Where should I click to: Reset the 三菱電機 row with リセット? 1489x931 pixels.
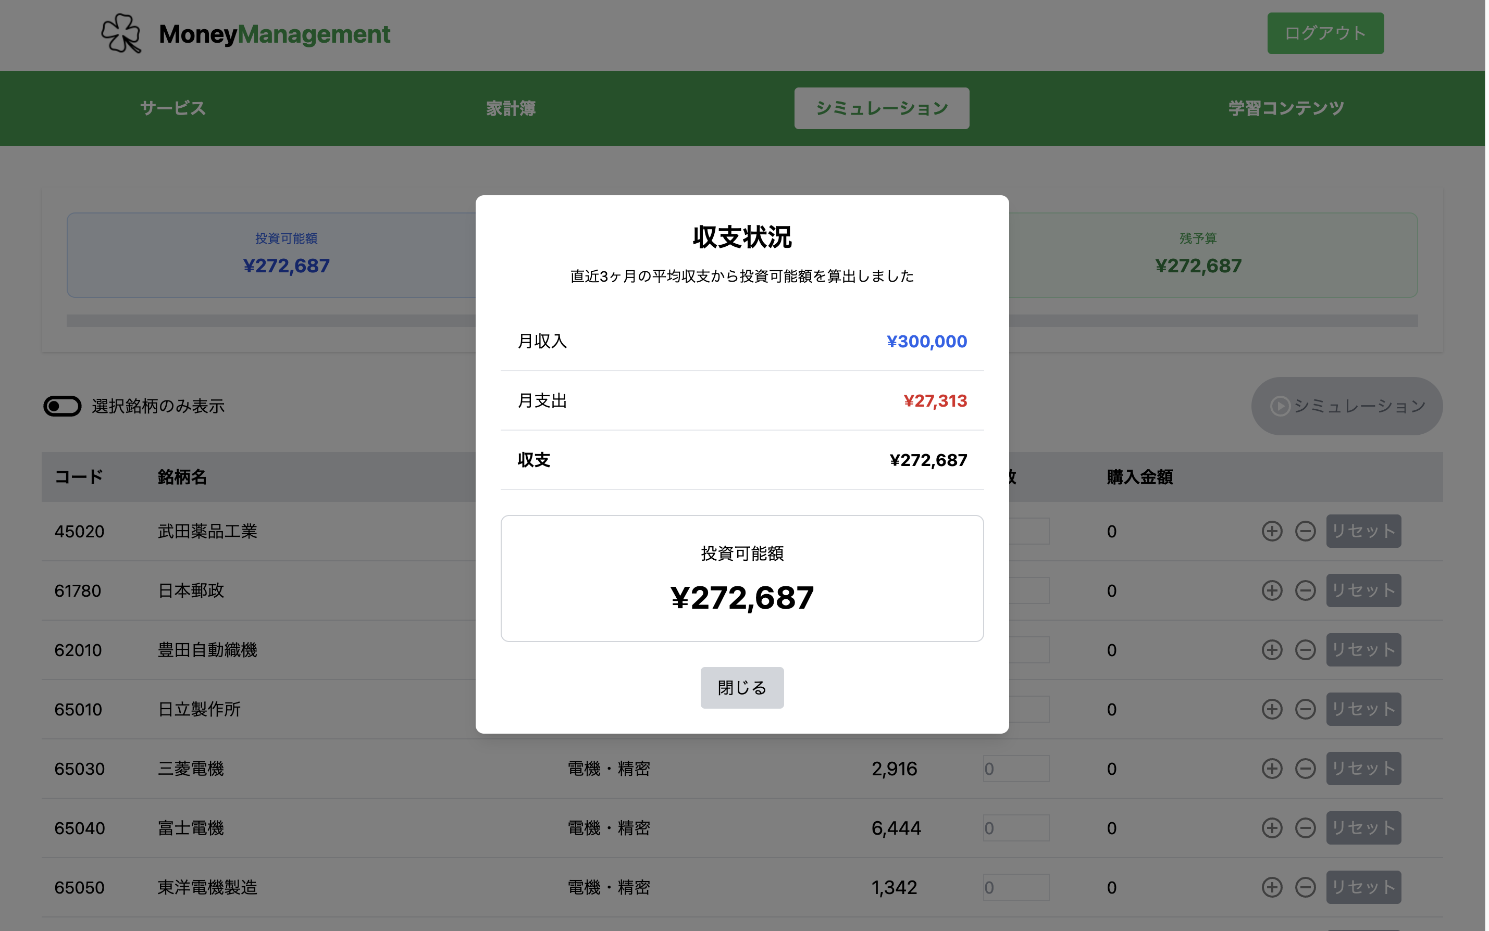tap(1363, 769)
